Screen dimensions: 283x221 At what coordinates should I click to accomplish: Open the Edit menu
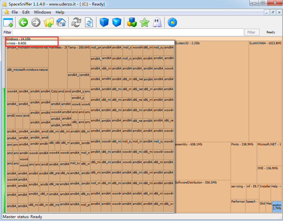26,12
